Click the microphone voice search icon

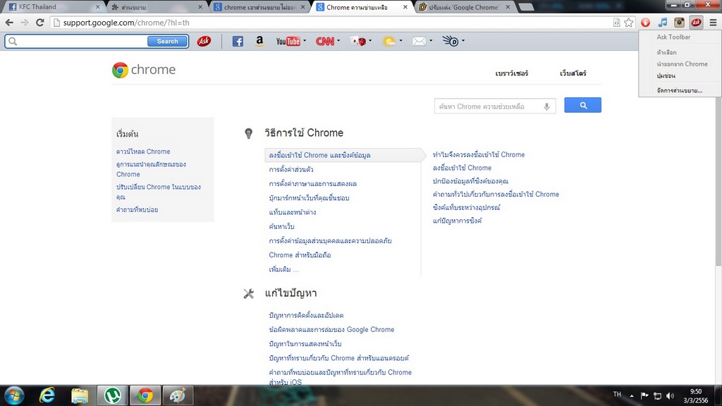546,106
